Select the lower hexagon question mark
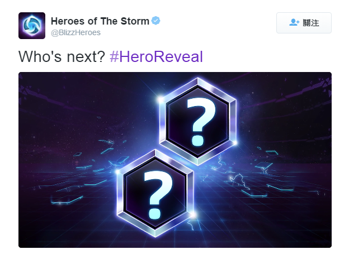This screenshot has width=349, height=259. pos(158,195)
